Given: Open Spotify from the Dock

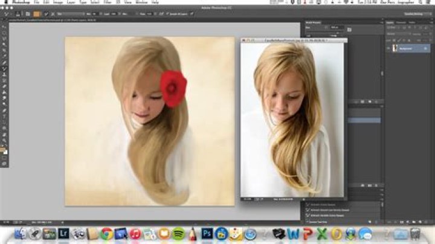Looking at the screenshot, I should point(178,234).
